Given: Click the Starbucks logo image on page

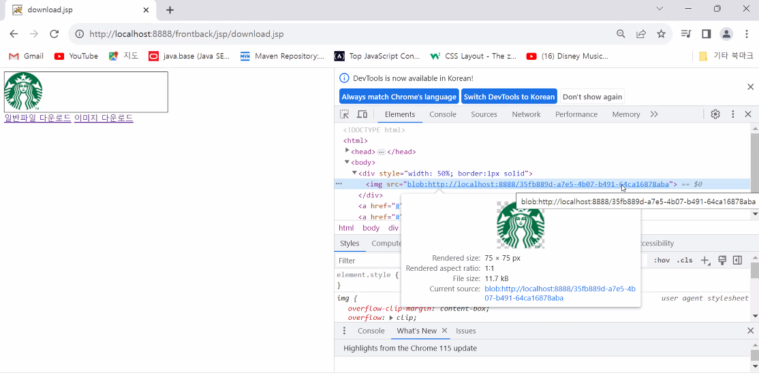Looking at the screenshot, I should tap(22, 91).
